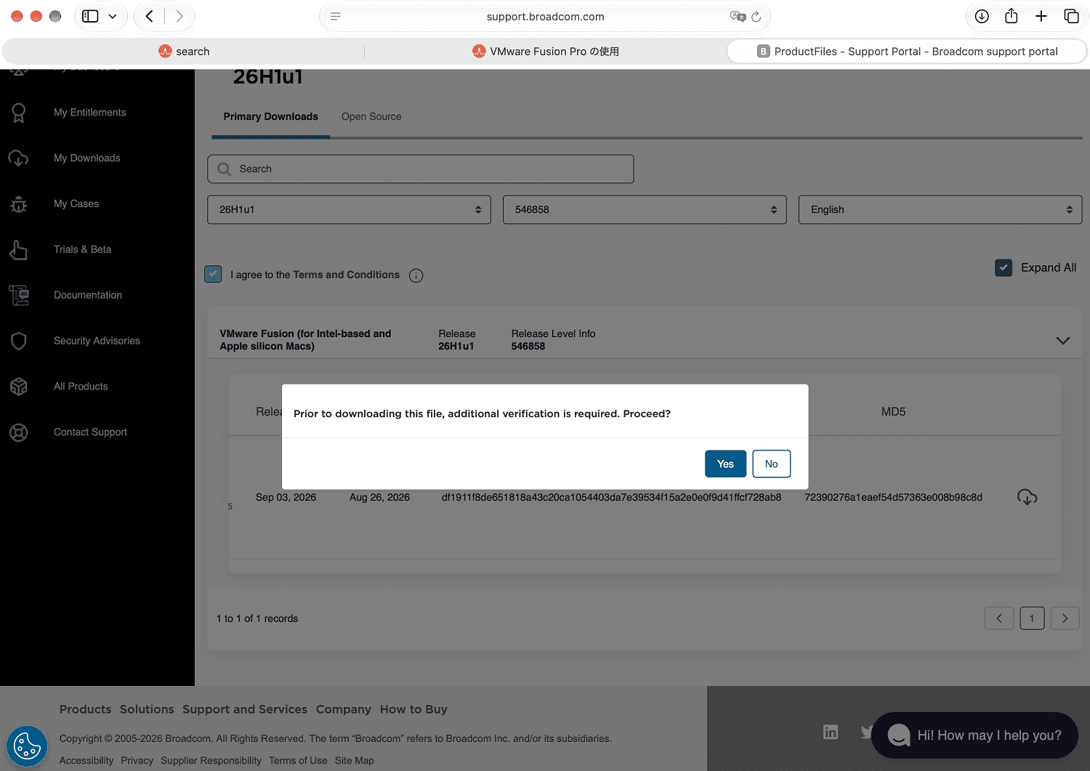The width and height of the screenshot is (1090, 771).
Task: Open the 546858 release level dropdown
Action: tap(645, 209)
